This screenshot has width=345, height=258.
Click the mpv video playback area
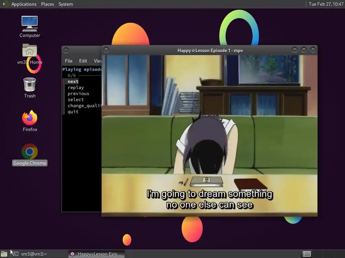pos(210,136)
